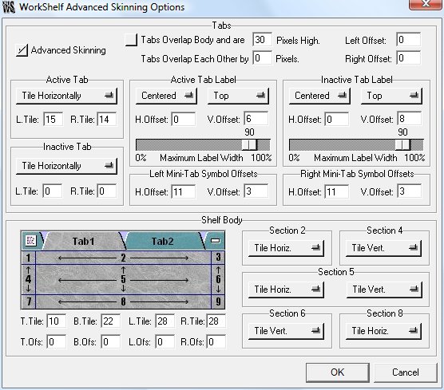The image size is (444, 390).
Task: Select Tab2 in the shelf preview
Action: point(162,241)
